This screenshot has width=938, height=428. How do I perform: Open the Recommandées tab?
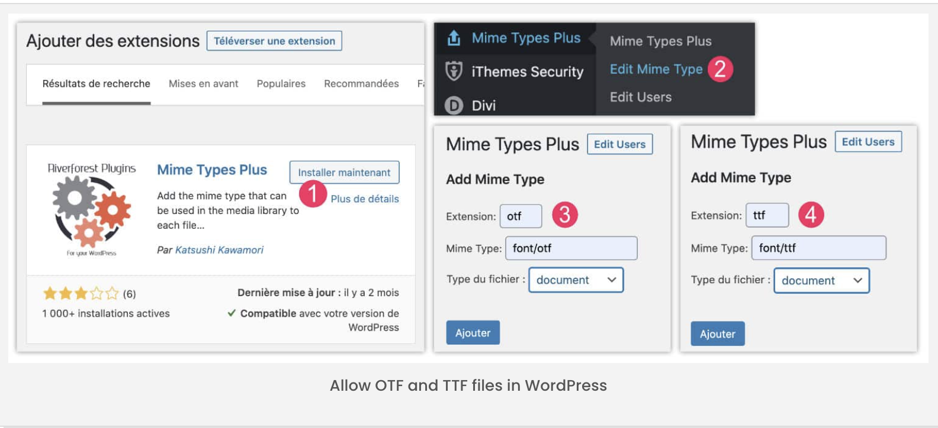[x=361, y=84]
